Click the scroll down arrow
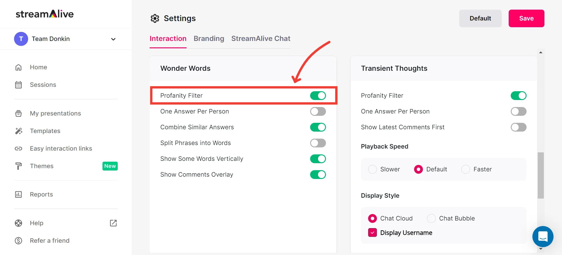The width and height of the screenshot is (562, 255). point(541,249)
